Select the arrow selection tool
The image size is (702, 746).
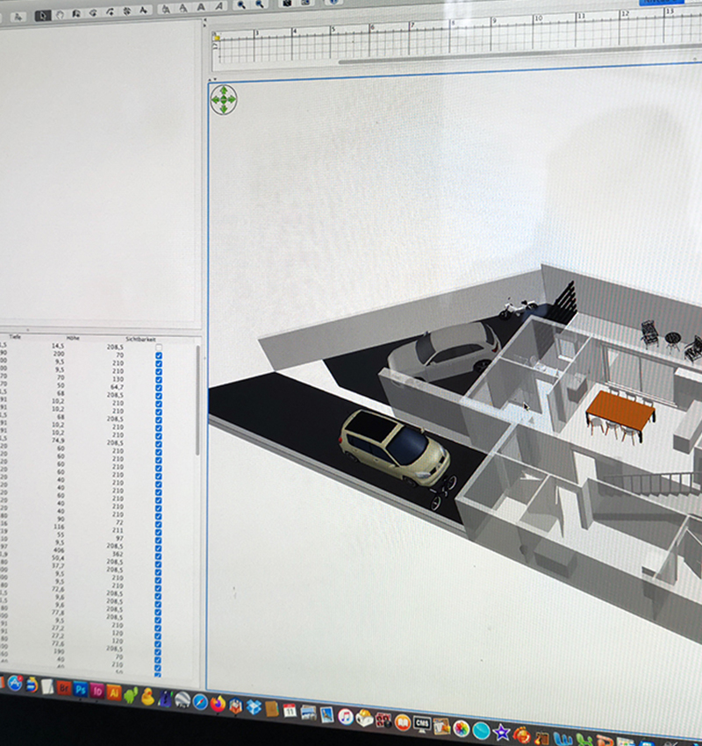pos(42,11)
